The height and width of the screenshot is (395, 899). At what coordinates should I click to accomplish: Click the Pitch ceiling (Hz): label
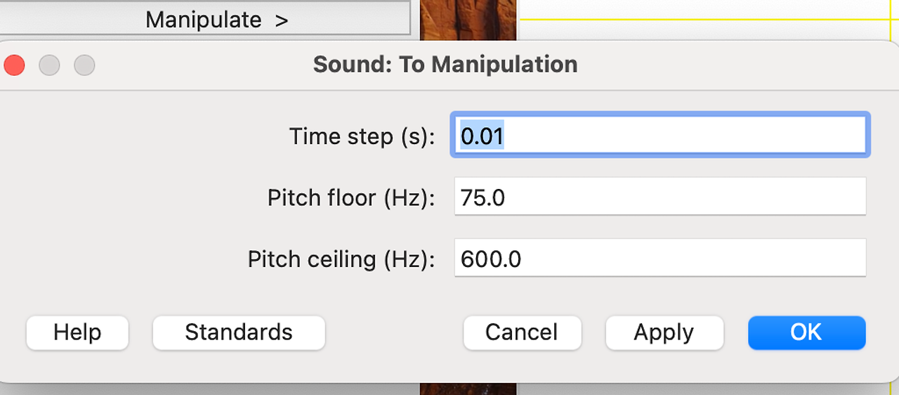pyautogui.click(x=341, y=259)
